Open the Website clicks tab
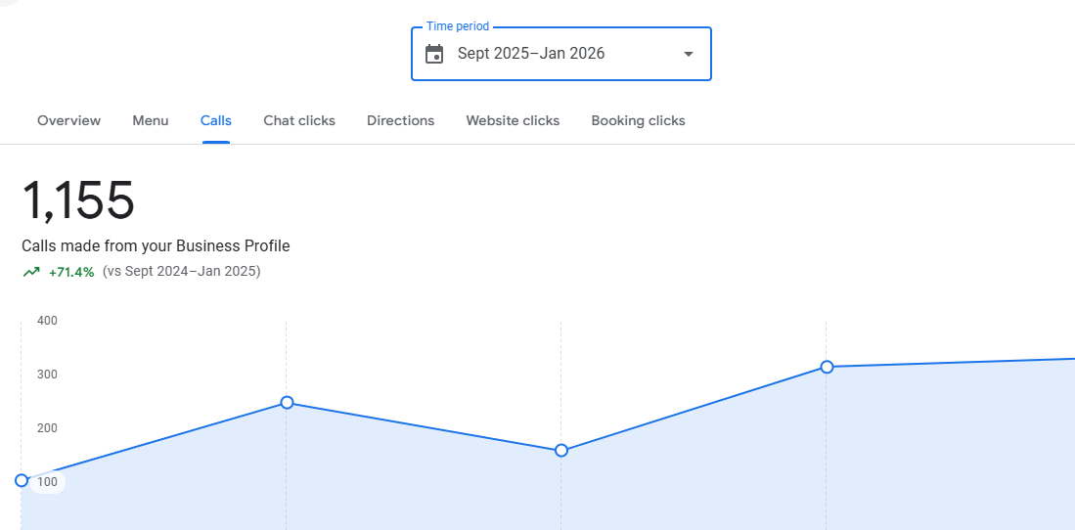This screenshot has height=530, width=1075. tap(513, 120)
